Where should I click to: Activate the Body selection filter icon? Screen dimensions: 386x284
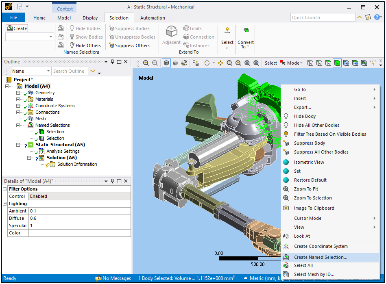[x=337, y=63]
